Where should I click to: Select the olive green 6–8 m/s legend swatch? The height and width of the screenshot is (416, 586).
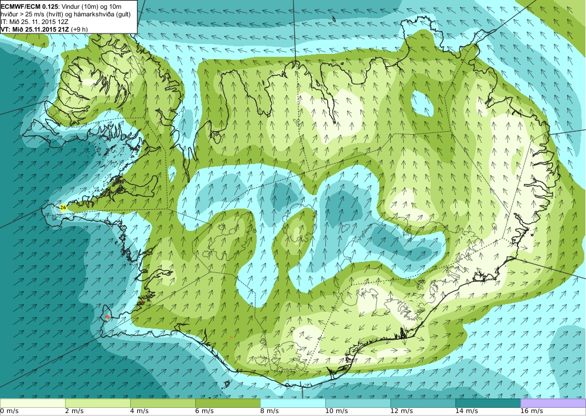pos(227,403)
